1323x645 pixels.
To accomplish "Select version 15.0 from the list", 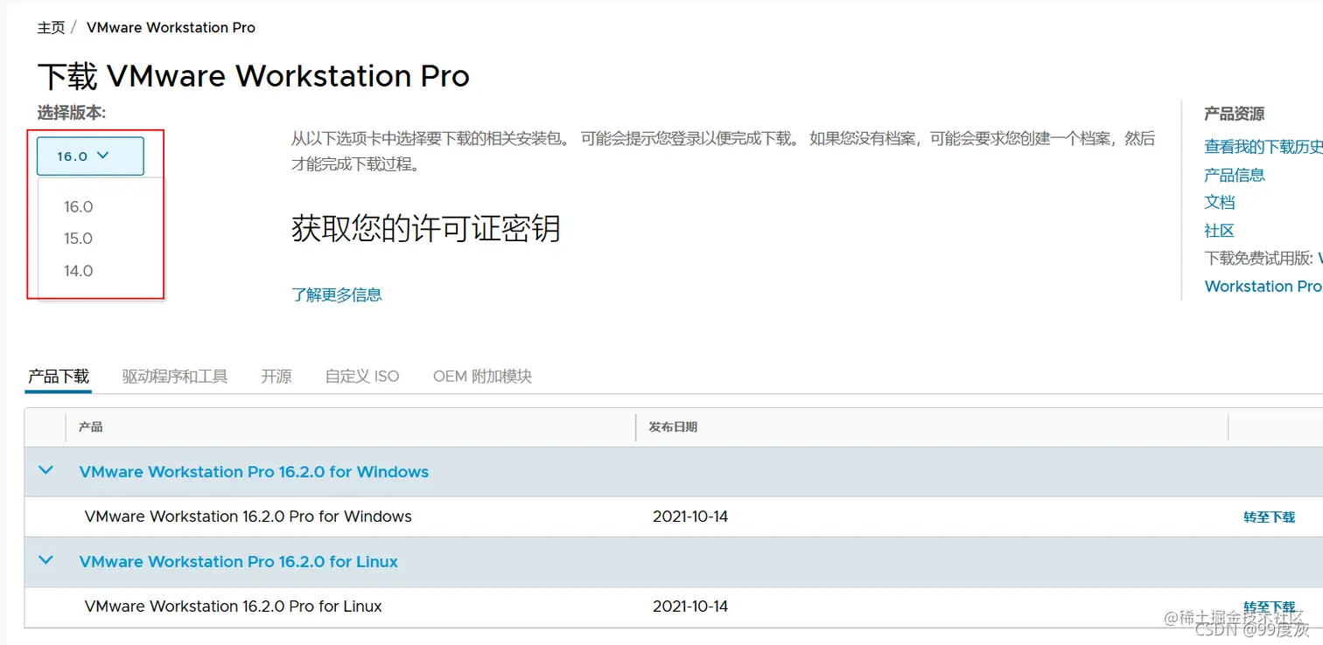I will pos(78,239).
